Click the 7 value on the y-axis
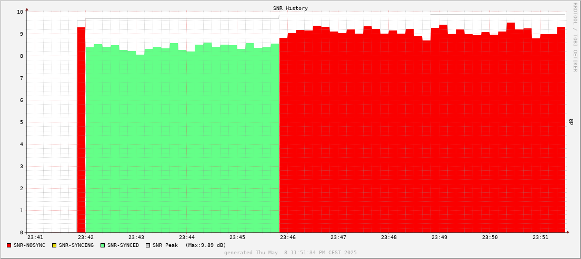581x259 pixels. pyautogui.click(x=22, y=78)
